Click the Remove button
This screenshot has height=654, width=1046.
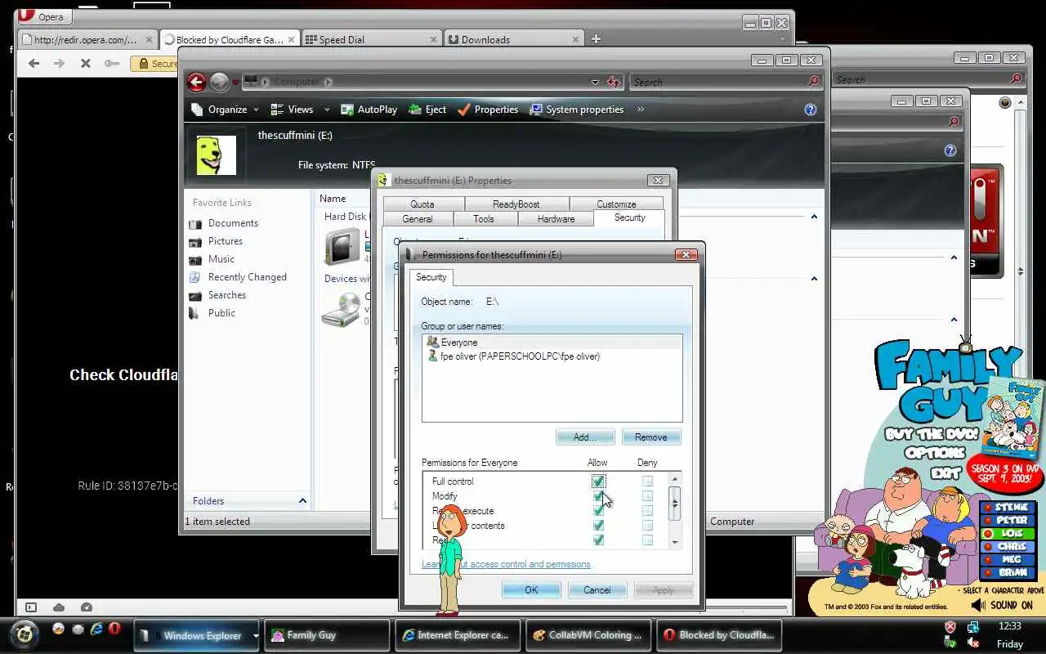pyautogui.click(x=651, y=437)
